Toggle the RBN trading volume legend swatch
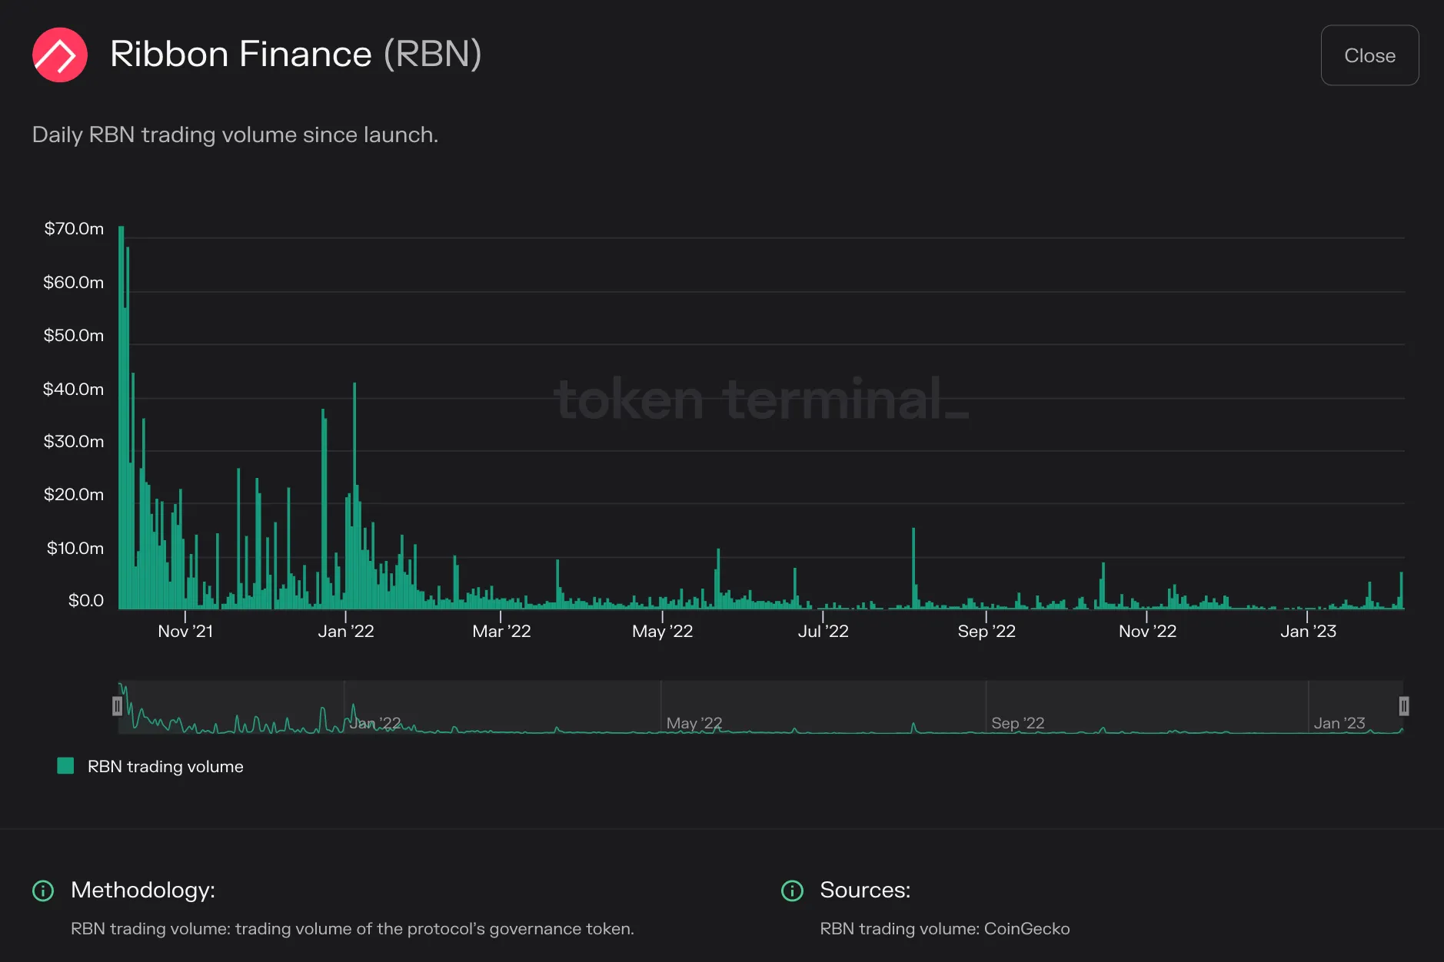 (66, 765)
